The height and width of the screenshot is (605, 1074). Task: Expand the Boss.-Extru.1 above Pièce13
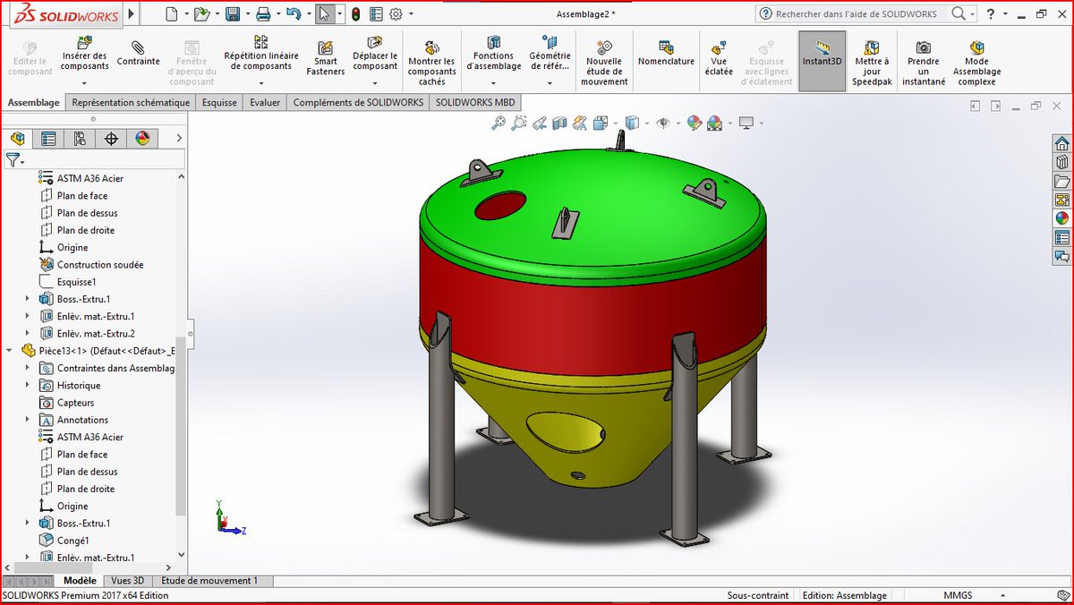point(27,299)
